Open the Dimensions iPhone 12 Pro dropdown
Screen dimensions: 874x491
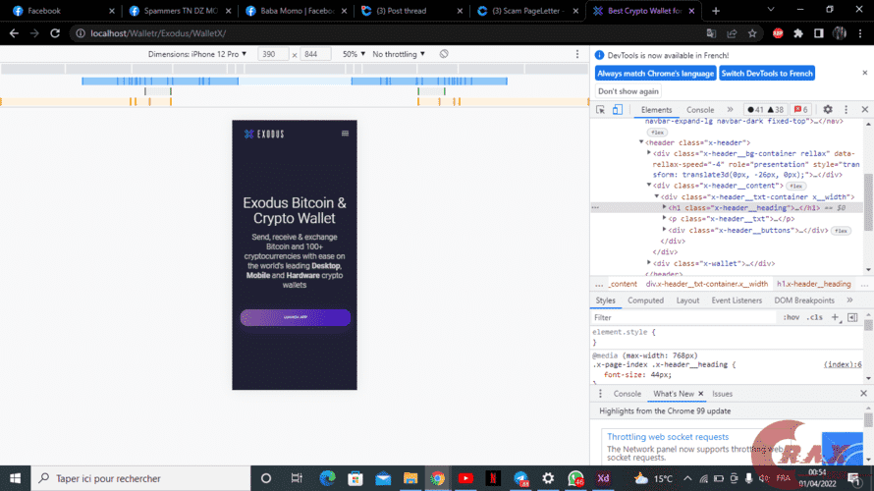coord(193,54)
